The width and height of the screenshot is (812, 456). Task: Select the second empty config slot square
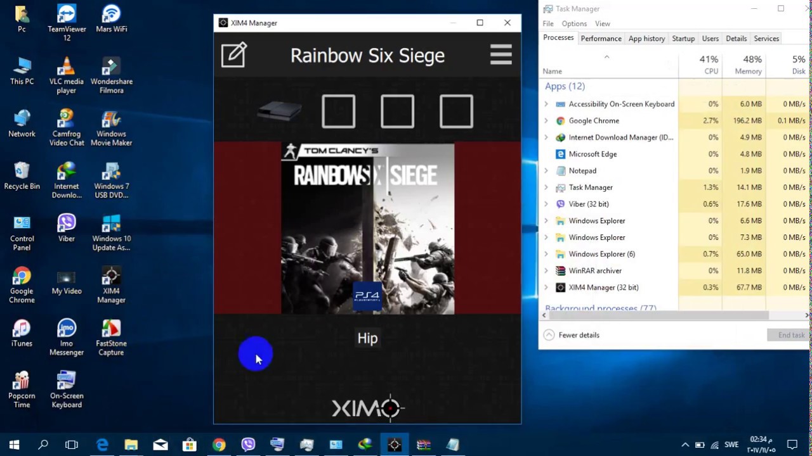[397, 111]
